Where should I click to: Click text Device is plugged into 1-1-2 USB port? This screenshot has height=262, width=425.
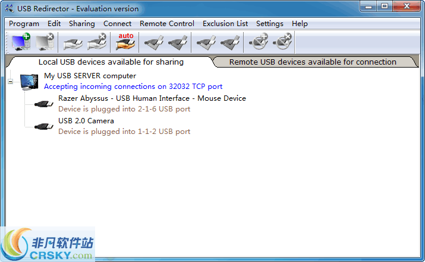(x=124, y=132)
